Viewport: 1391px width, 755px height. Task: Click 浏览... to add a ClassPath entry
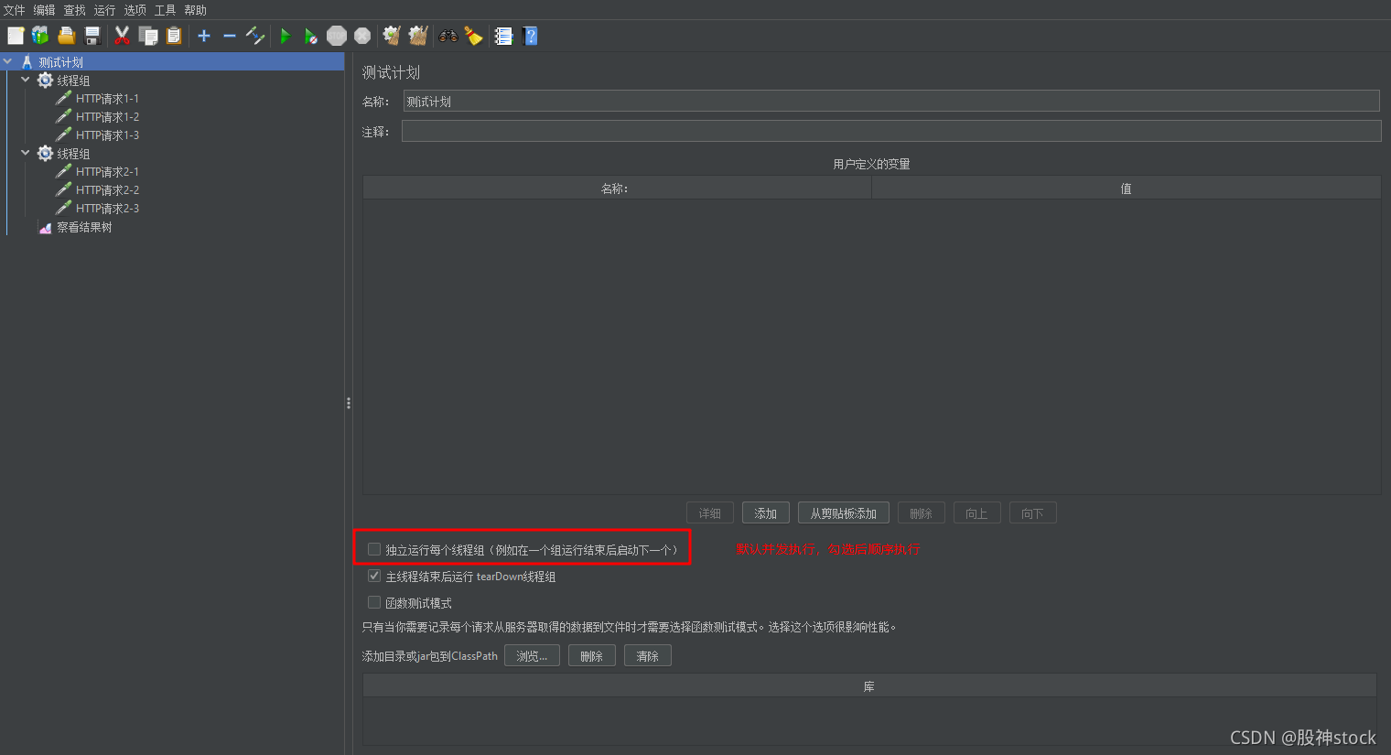click(532, 656)
